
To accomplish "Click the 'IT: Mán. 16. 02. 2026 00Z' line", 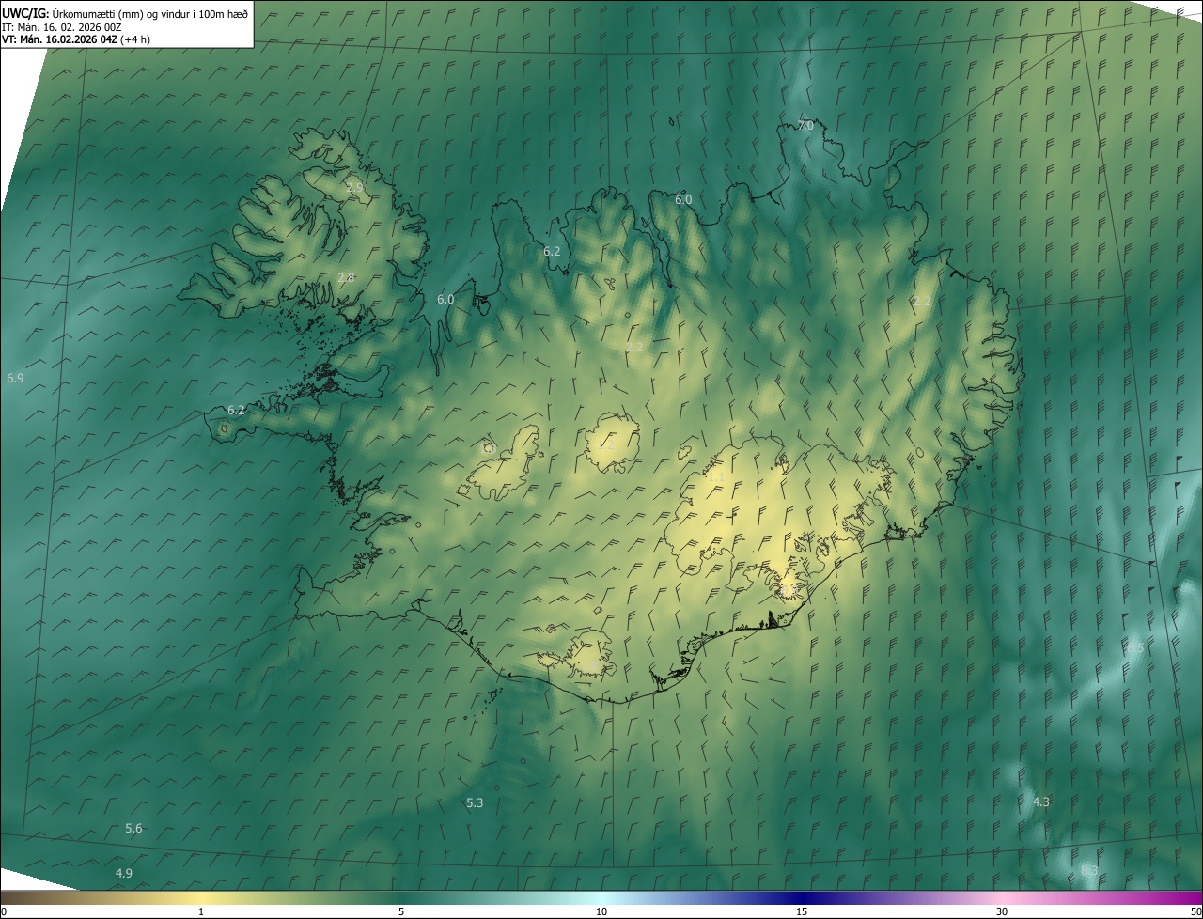I will point(62,26).
